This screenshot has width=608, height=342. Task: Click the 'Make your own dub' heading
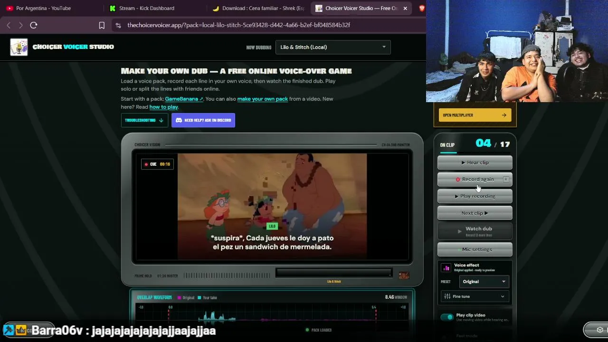click(x=236, y=71)
